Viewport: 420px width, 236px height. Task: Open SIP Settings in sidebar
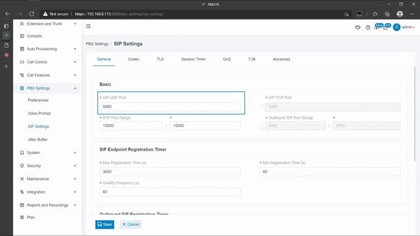click(38, 127)
